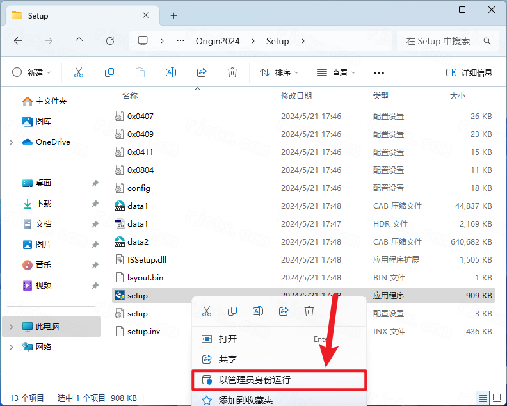Go up one folder level with the Up arrow
Viewport: 507px width, 406px height.
[x=79, y=41]
